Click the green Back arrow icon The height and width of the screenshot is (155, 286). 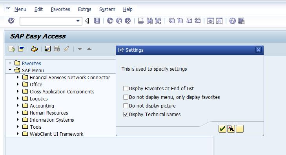(x=110, y=21)
